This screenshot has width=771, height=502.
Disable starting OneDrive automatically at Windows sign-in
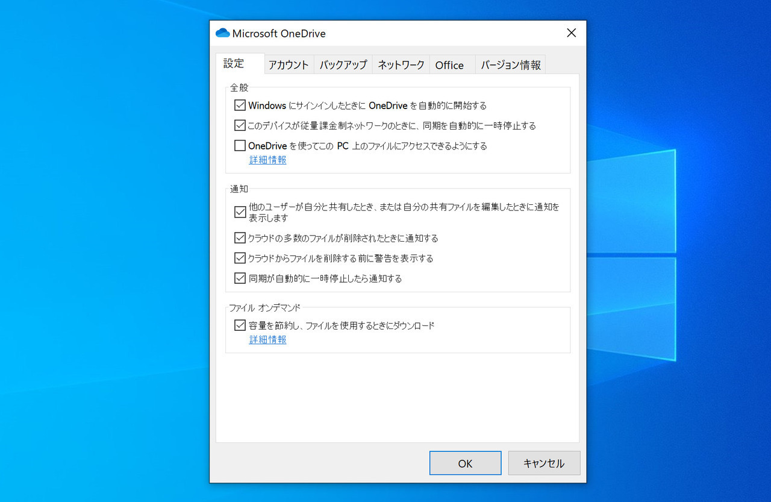point(240,105)
